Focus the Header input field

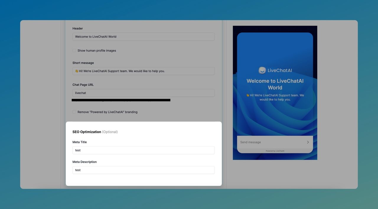[144, 37]
